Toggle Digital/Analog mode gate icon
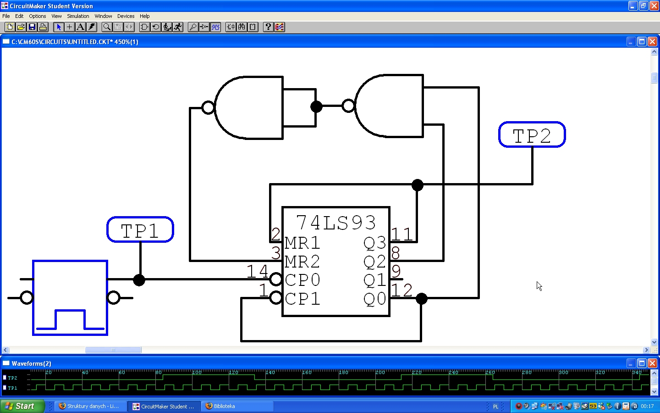This screenshot has width=660, height=413. [x=144, y=27]
